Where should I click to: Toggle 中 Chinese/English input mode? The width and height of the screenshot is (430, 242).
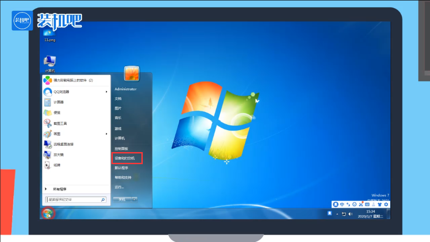click(342, 204)
